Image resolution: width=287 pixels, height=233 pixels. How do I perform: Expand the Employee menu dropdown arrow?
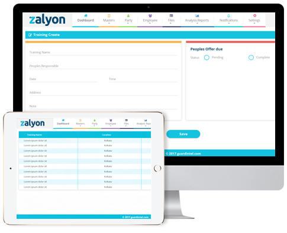click(x=150, y=24)
